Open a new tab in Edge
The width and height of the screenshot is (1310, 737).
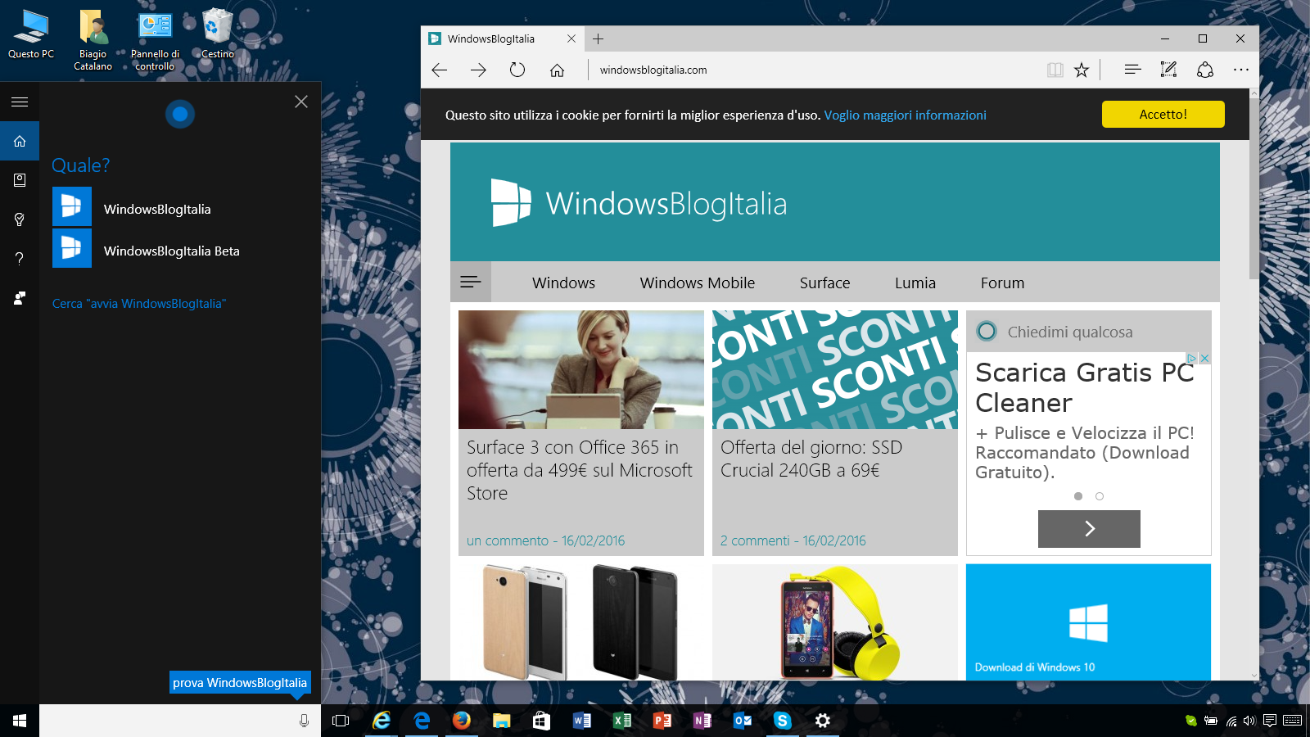(599, 38)
